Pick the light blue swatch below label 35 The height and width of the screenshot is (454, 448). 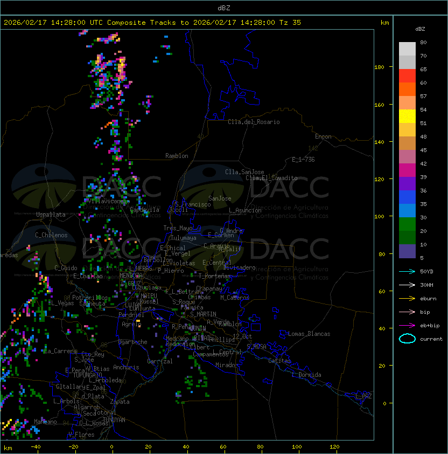(x=407, y=210)
